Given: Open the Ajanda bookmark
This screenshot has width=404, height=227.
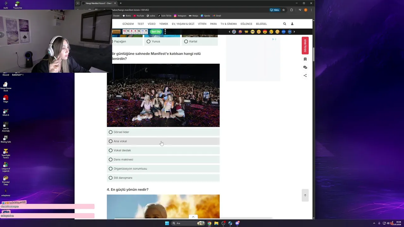Looking at the screenshot, I should [205, 16].
